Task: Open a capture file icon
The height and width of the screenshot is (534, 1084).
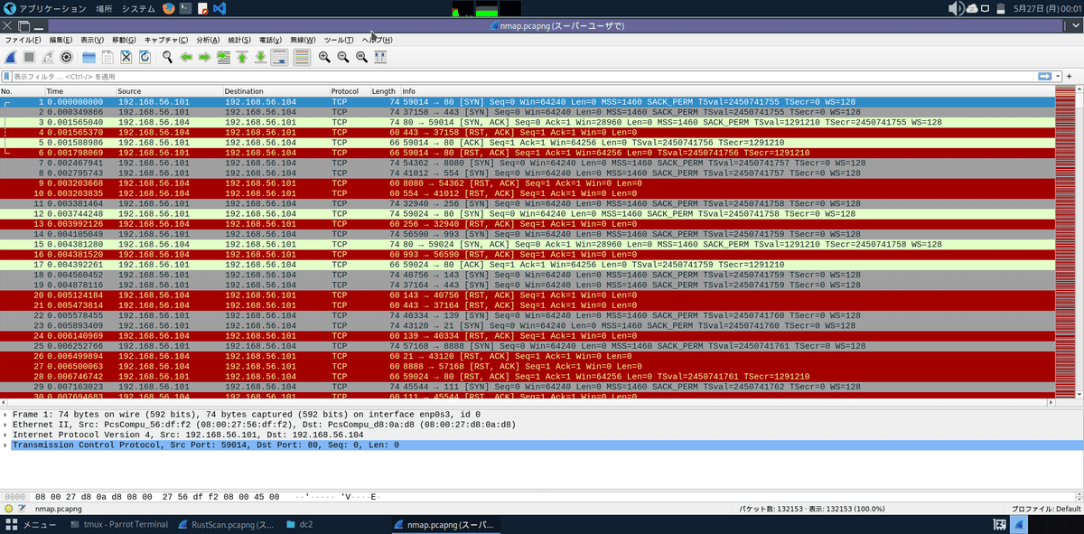Action: pos(89,57)
